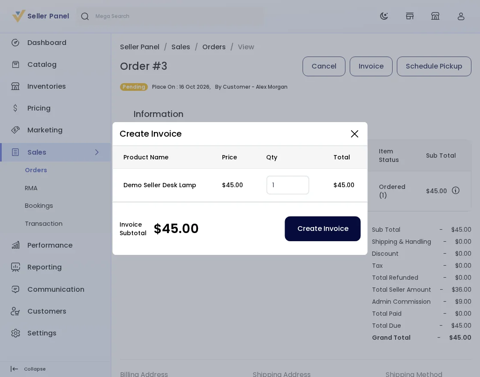Collapse the sidebar with Collapse control
The width and height of the screenshot is (480, 377).
pyautogui.click(x=28, y=369)
